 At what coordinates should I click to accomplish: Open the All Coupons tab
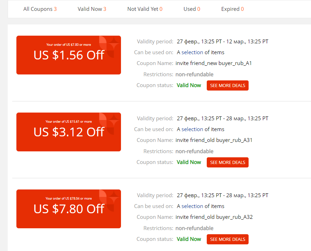pos(40,9)
